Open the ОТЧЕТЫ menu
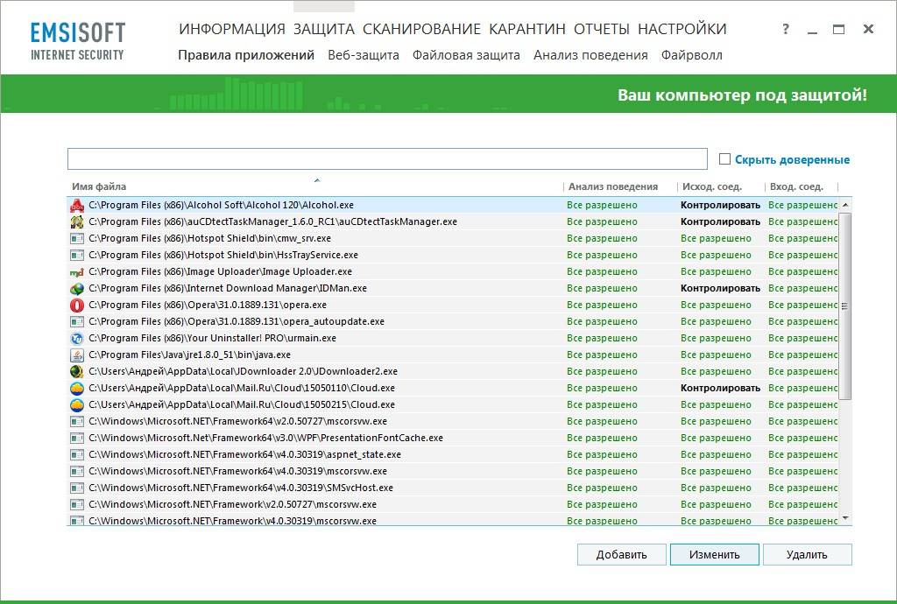 pos(602,29)
